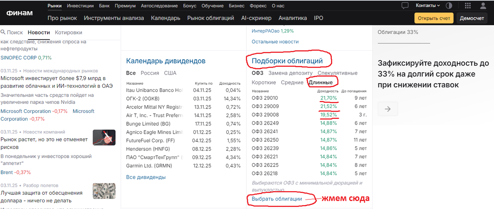The height and width of the screenshot is (209, 494).
Task: Click the ОФЗ 29010 bond row
Action: click(x=309, y=98)
